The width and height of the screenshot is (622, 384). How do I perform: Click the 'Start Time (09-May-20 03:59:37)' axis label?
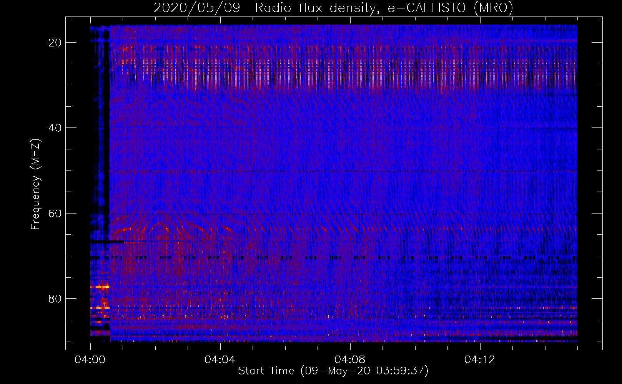tap(333, 371)
